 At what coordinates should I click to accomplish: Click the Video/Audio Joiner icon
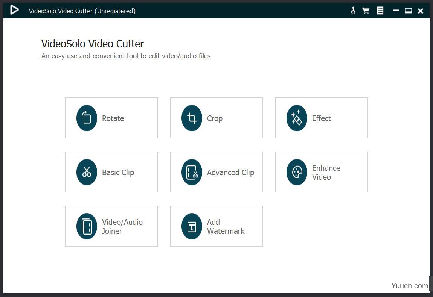coord(87,226)
